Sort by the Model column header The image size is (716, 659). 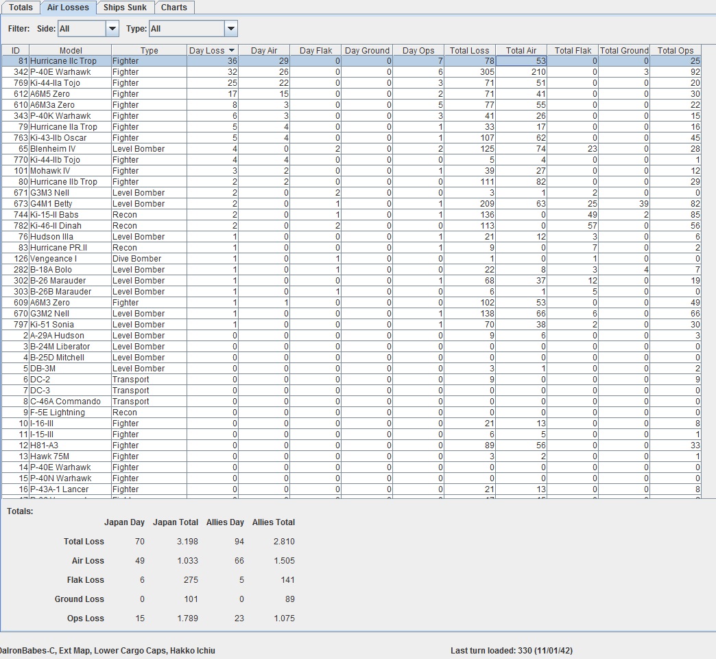71,50
